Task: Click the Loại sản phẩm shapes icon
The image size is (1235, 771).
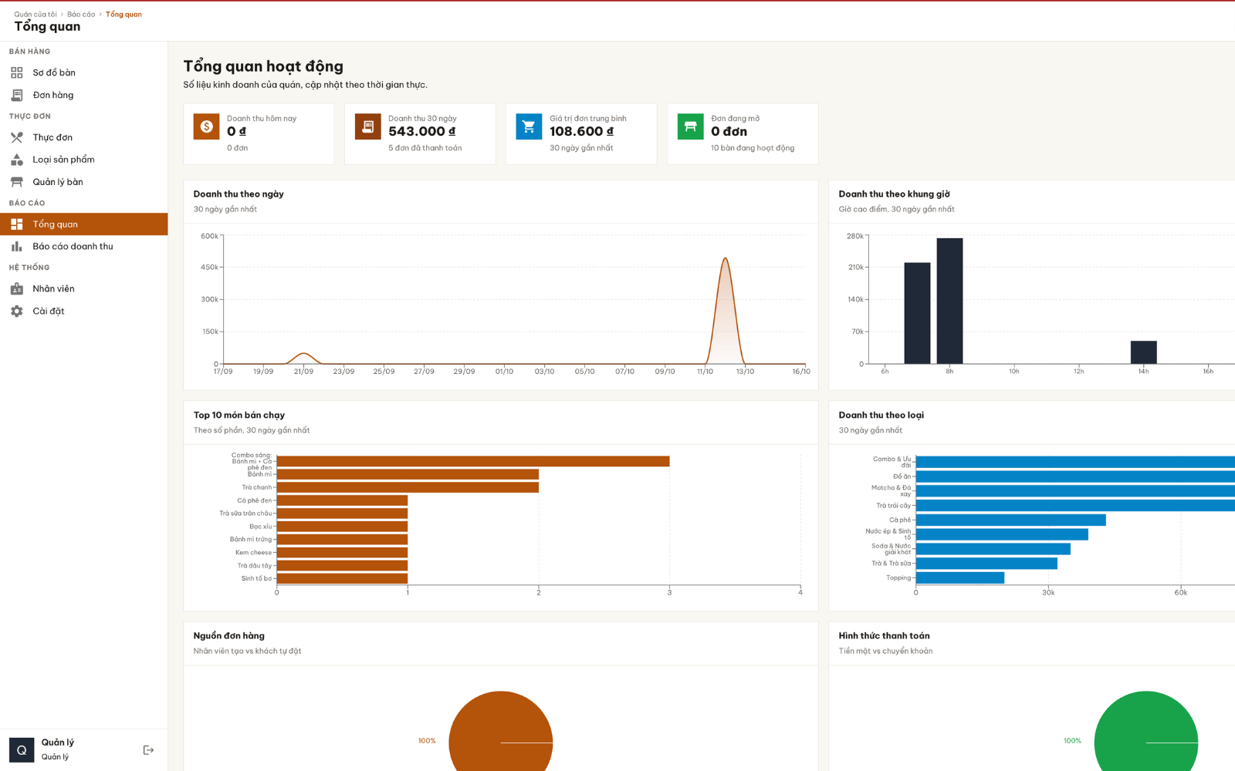Action: click(17, 160)
